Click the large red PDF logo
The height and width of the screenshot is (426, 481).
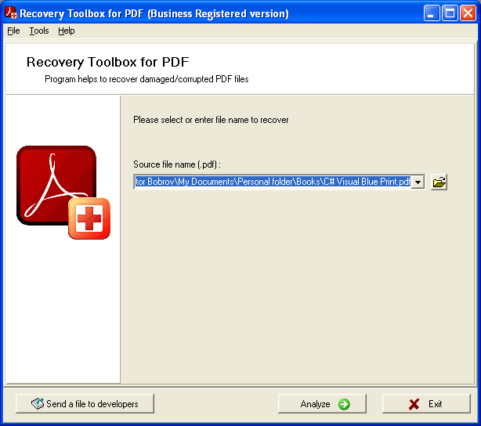tap(53, 182)
